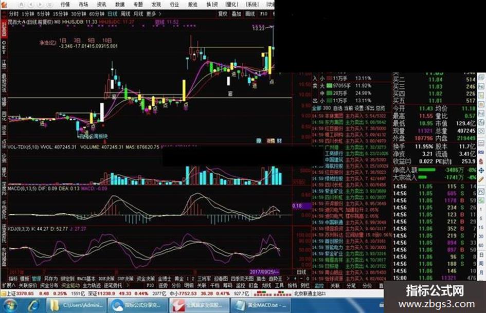Click 另存为 to save template

(51, 279)
